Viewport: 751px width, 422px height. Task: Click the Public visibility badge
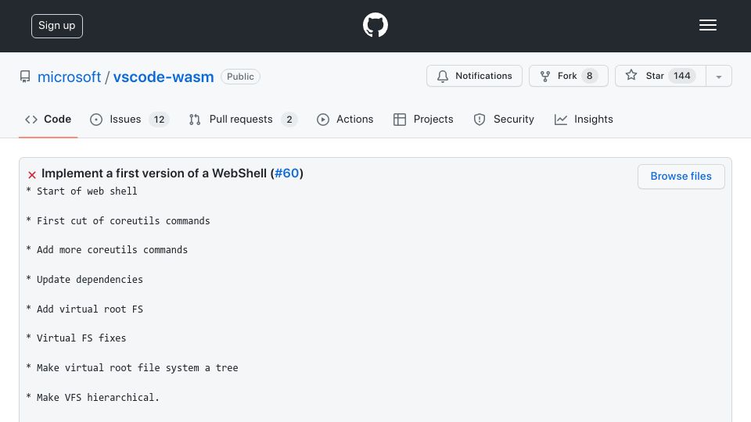point(240,77)
